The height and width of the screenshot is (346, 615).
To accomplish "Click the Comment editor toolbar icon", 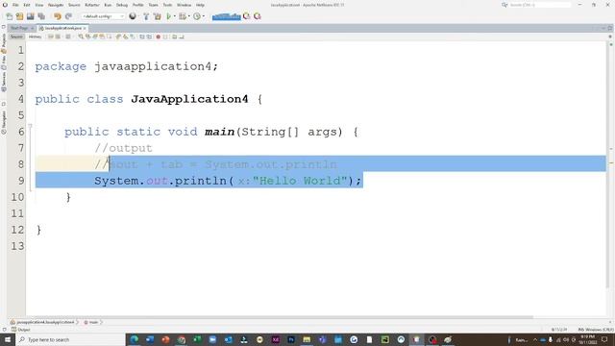I will (175, 37).
